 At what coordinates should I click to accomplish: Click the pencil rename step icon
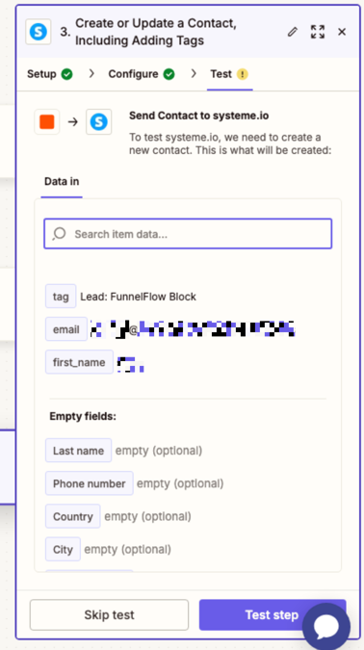293,32
